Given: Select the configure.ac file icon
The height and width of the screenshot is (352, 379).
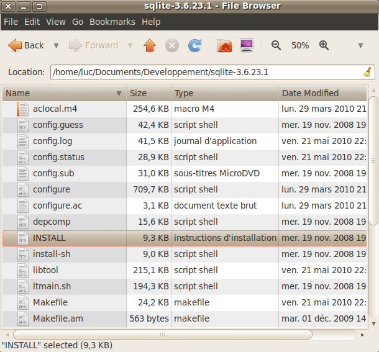Looking at the screenshot, I should coord(23,206).
